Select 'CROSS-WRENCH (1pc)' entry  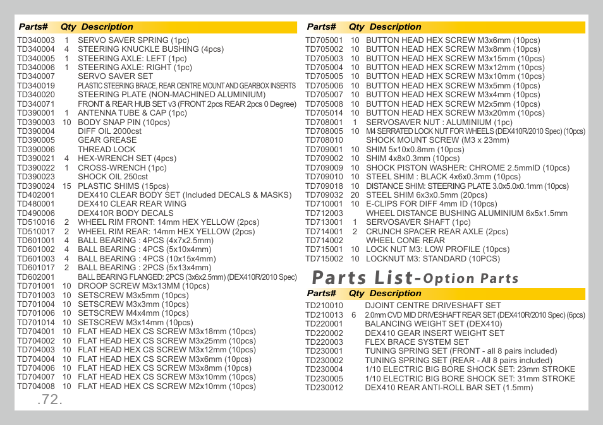[x=122, y=168]
